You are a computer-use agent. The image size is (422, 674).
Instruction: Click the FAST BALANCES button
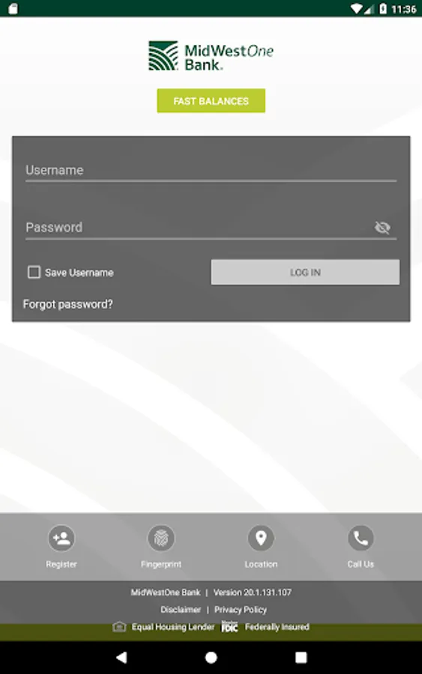tap(211, 100)
